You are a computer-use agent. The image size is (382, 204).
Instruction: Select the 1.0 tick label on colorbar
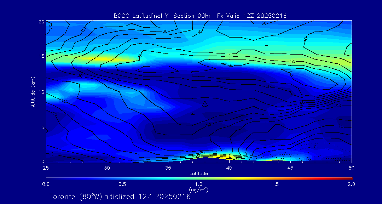tap(198, 184)
